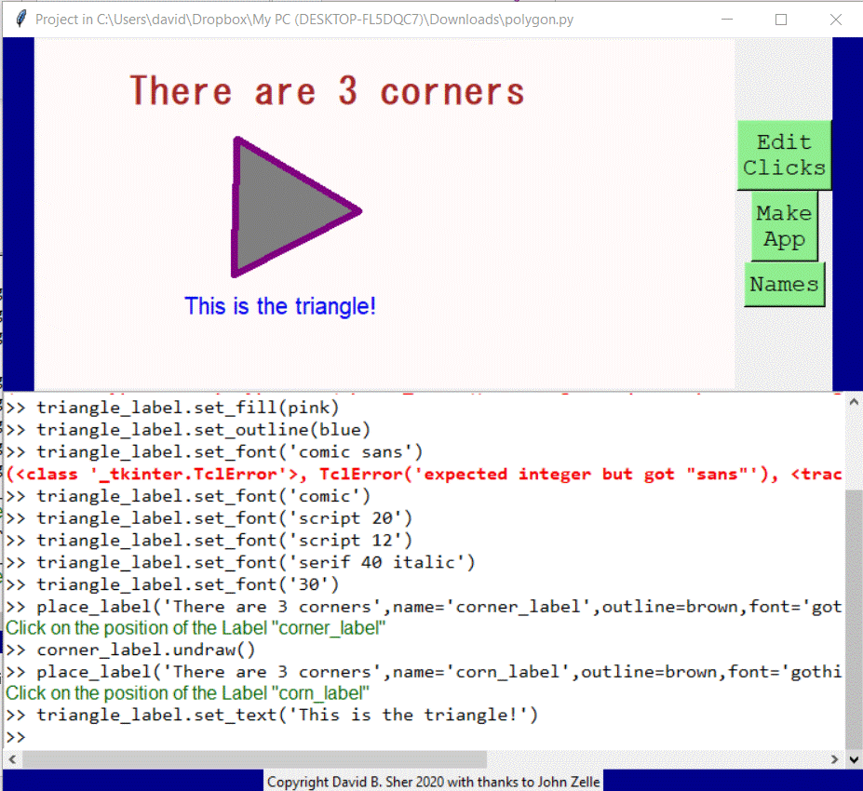Image resolution: width=863 pixels, height=791 pixels.
Task: Click the copyright David B. Sher text
Action: click(433, 782)
